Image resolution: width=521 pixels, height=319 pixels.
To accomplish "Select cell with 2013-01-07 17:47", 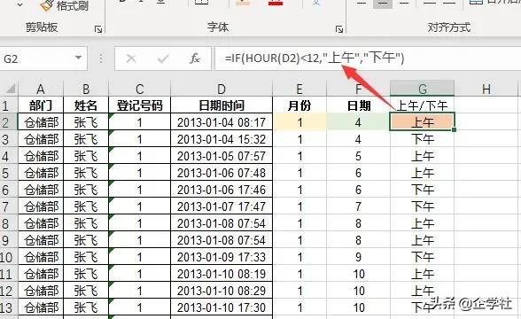I will click(x=222, y=206).
